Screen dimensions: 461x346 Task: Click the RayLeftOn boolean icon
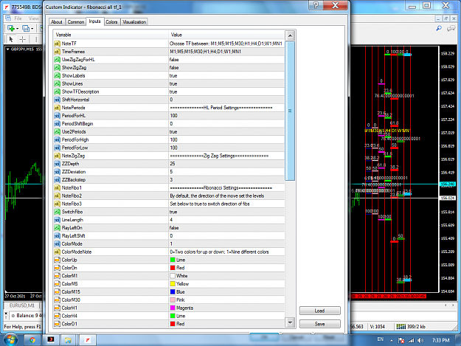57,228
